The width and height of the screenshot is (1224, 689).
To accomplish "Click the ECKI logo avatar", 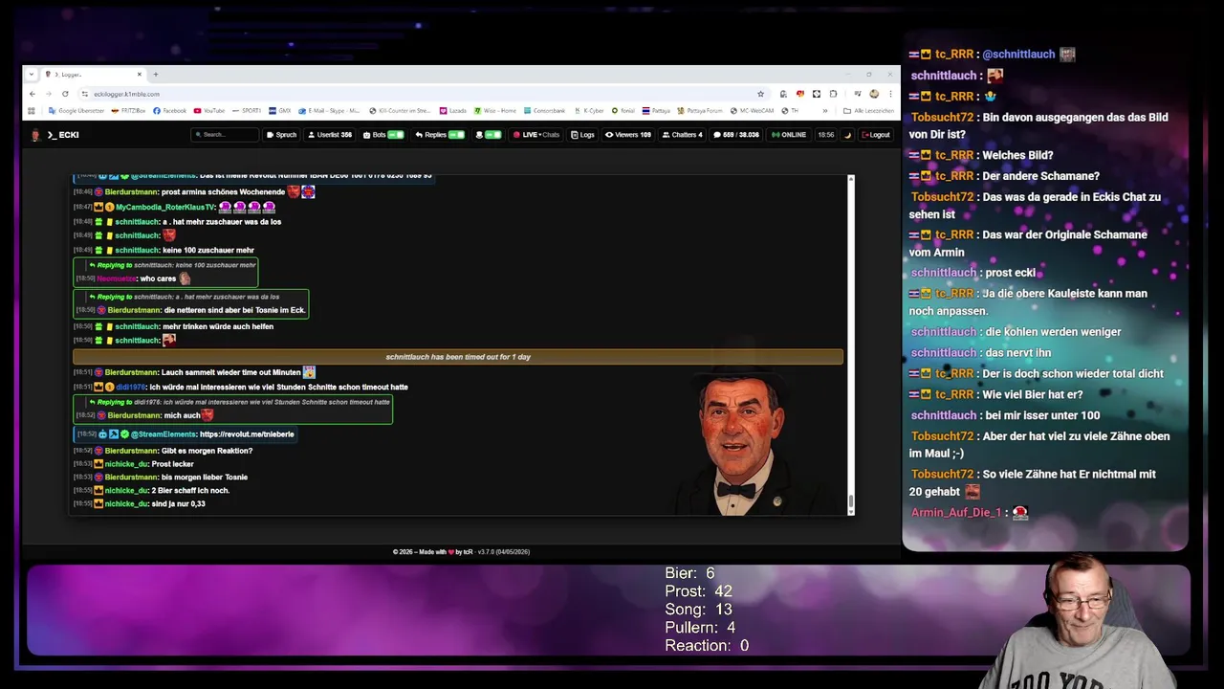I will pos(36,135).
